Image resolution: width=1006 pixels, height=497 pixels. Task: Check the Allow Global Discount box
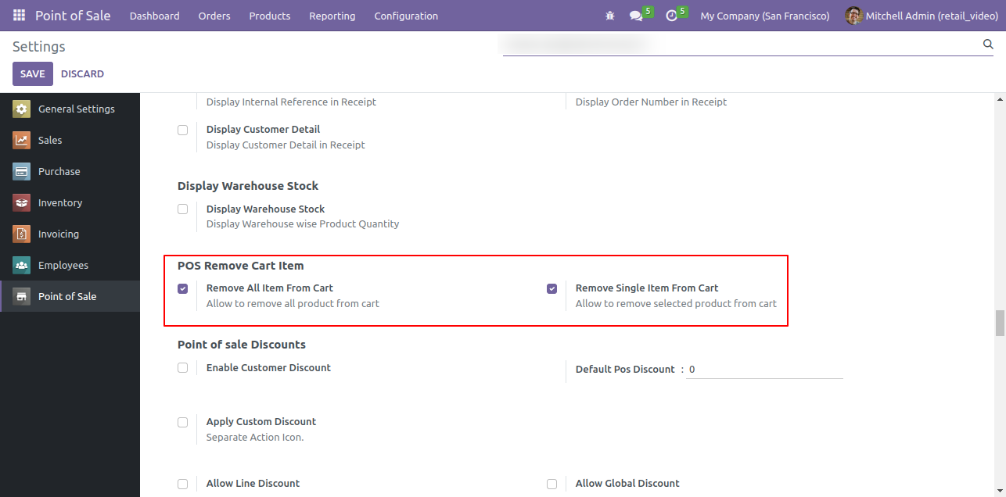(552, 484)
